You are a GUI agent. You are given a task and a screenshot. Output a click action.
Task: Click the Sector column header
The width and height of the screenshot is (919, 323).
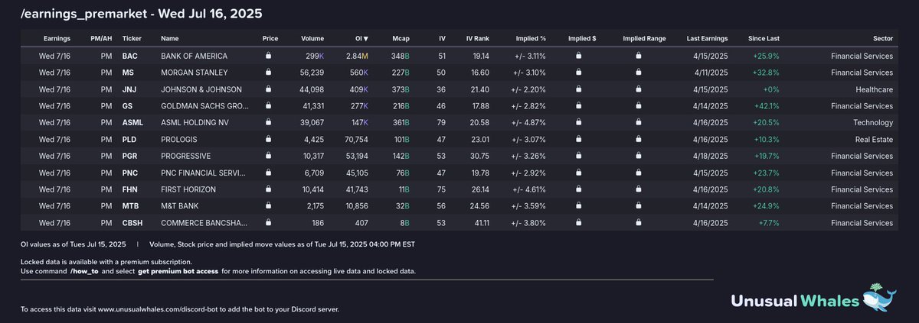coord(882,38)
